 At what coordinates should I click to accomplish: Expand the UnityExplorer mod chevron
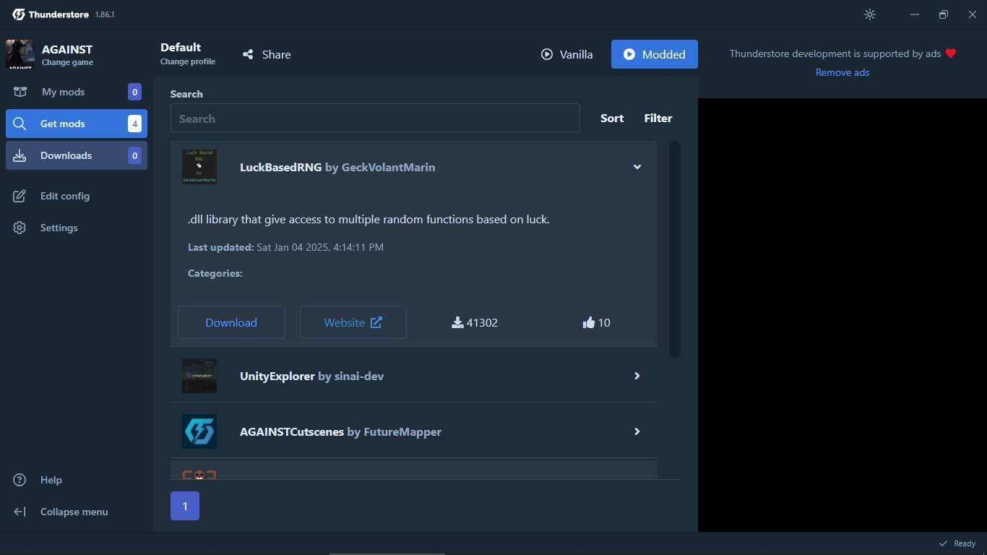(x=637, y=376)
